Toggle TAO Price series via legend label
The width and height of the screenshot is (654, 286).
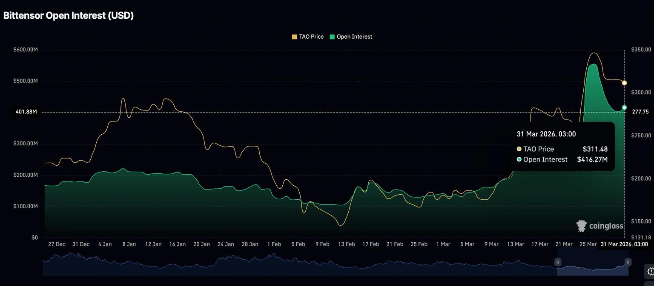(x=311, y=37)
